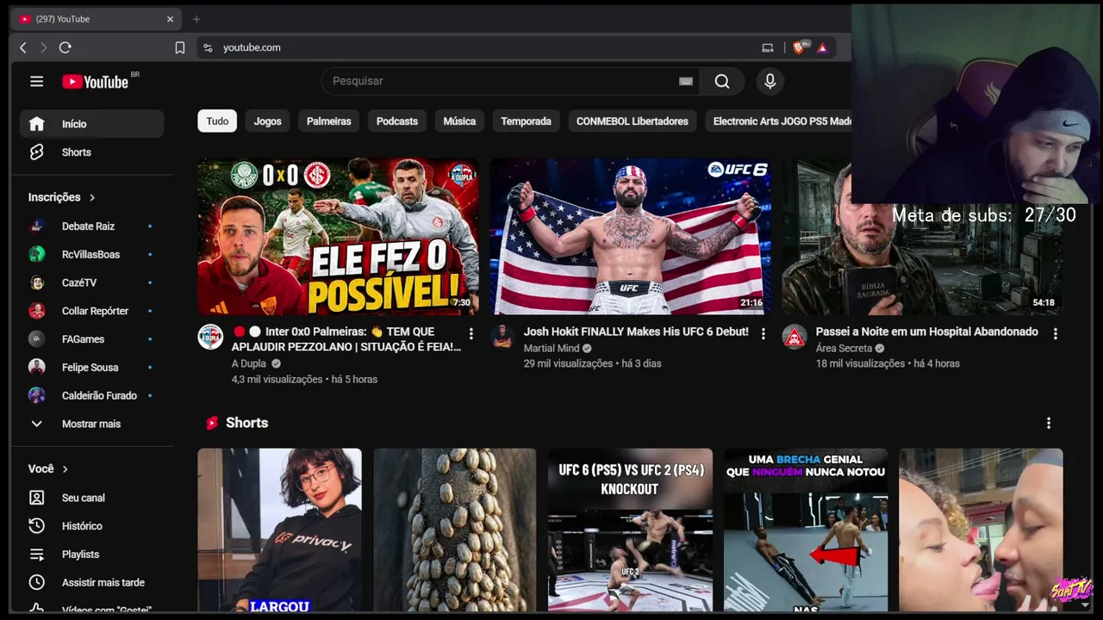
Task: Open the Shorts shelf three-dot menu
Action: coord(1049,423)
